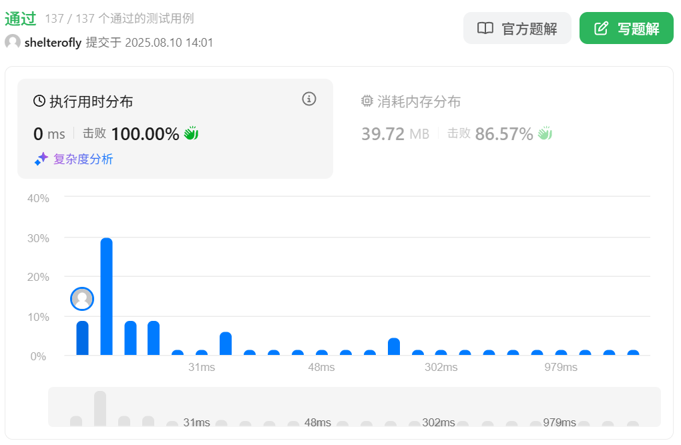Click the 通过 status text
Screen dimensions: 681x445
coord(21,19)
